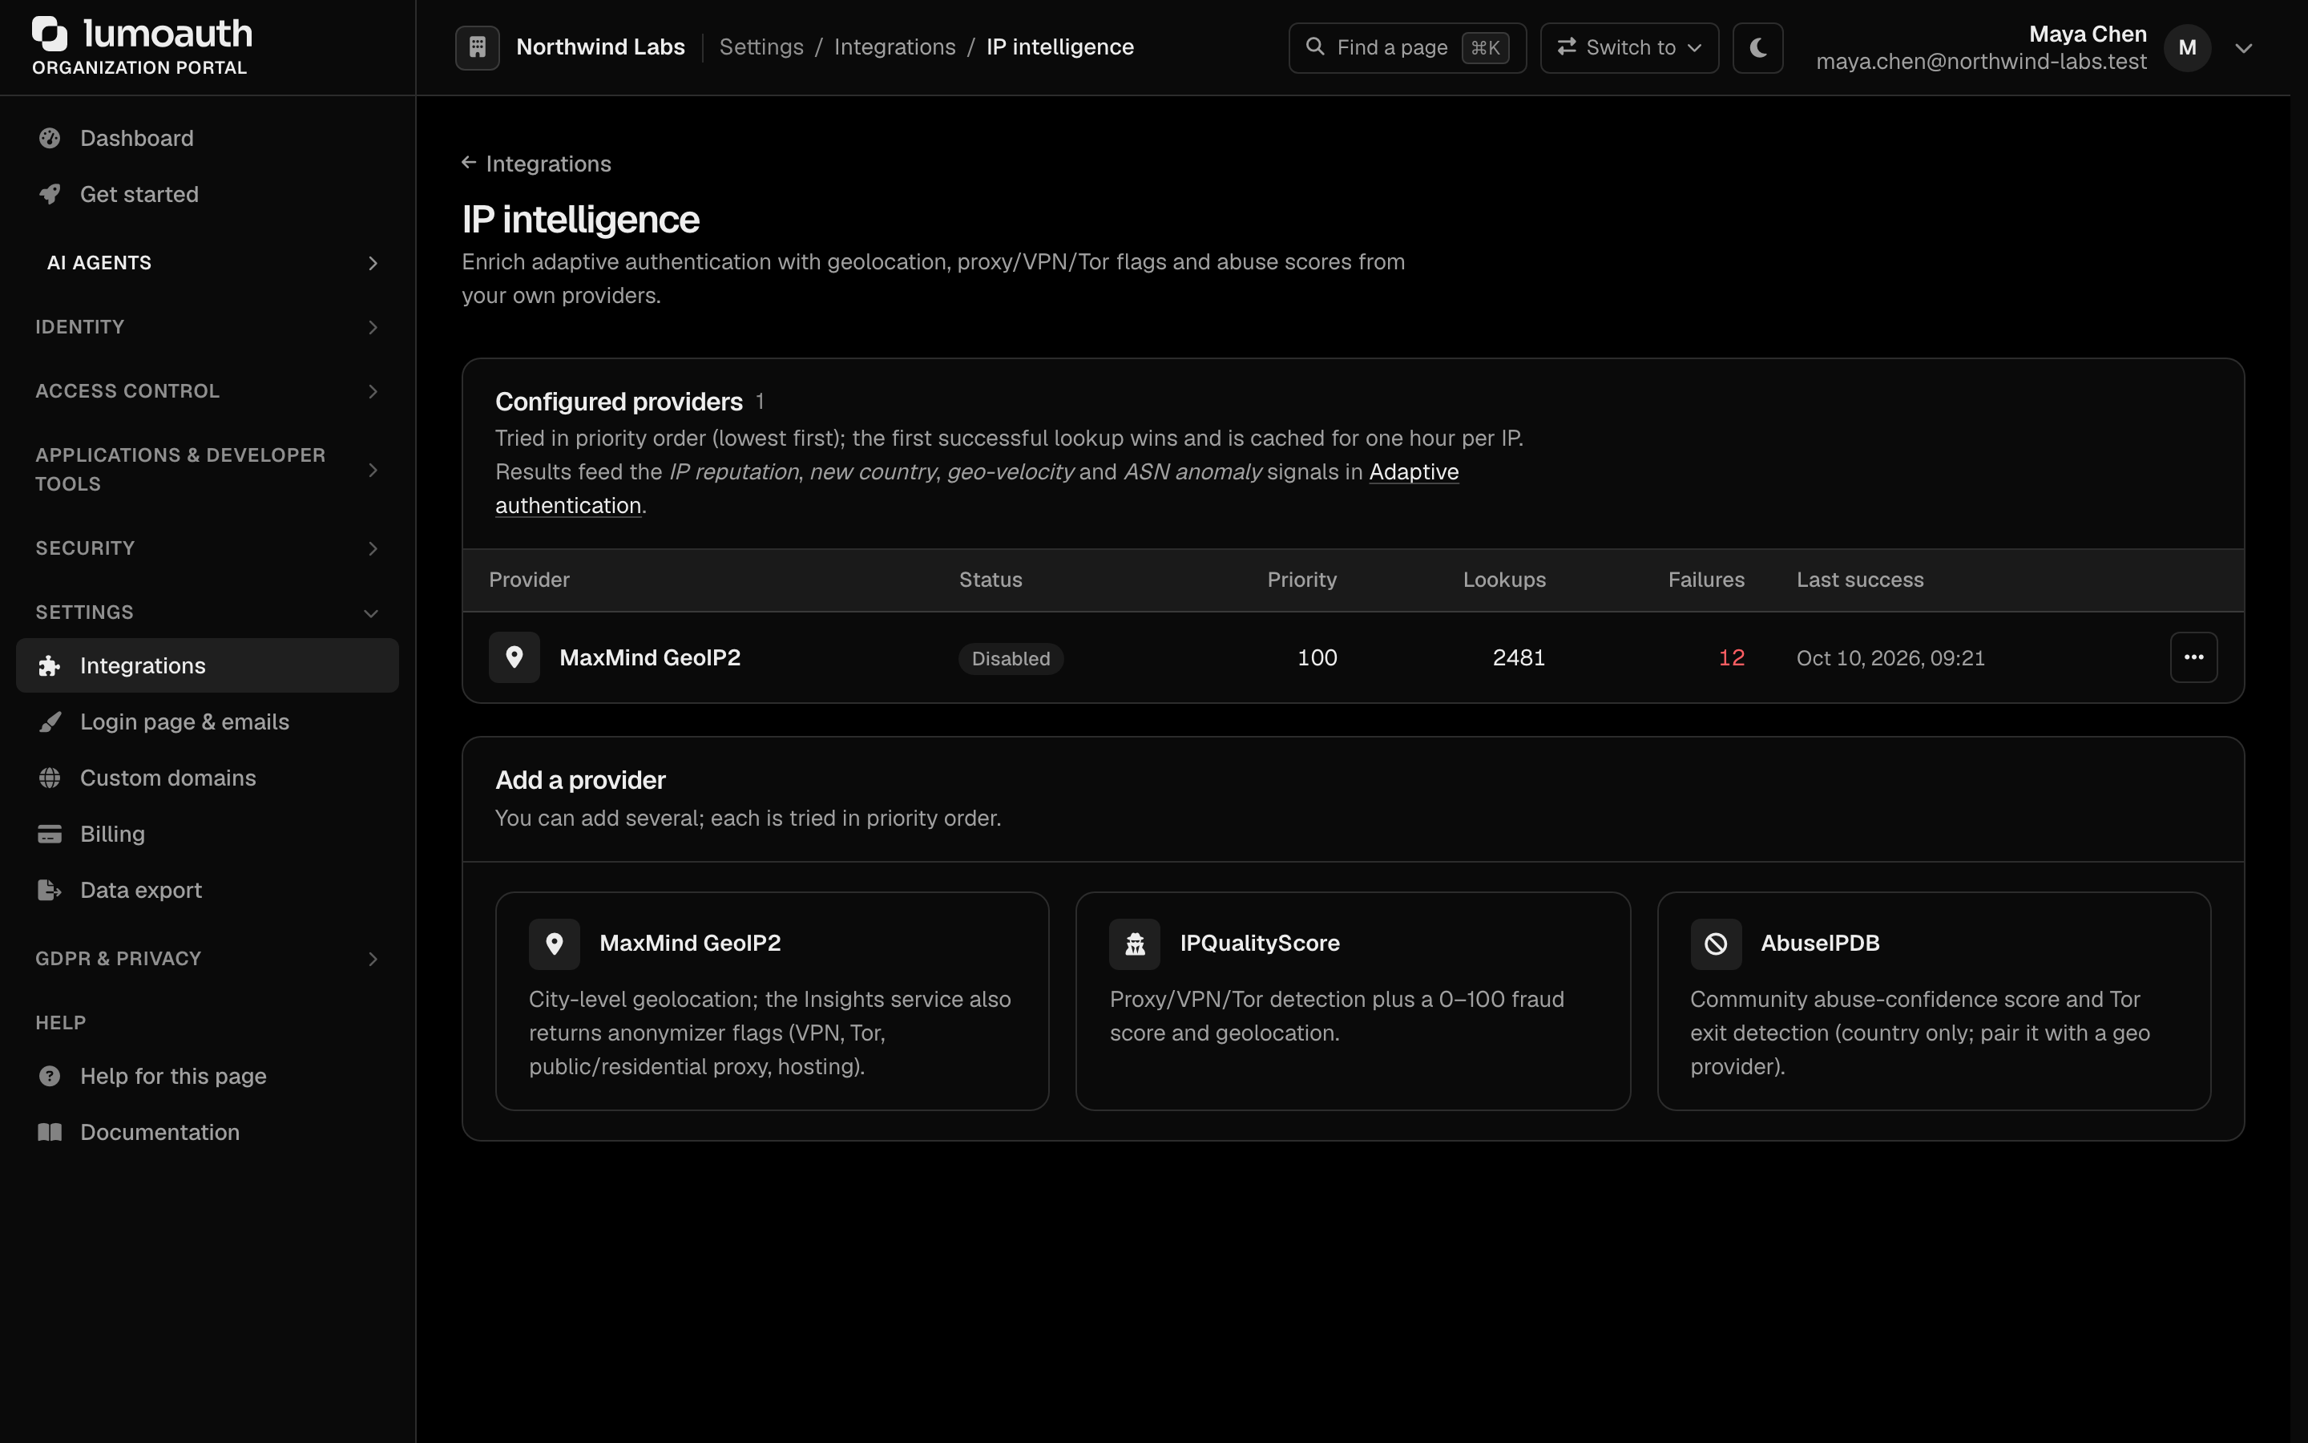This screenshot has height=1443, width=2308.
Task: Click the priority value 100
Action: (1317, 657)
